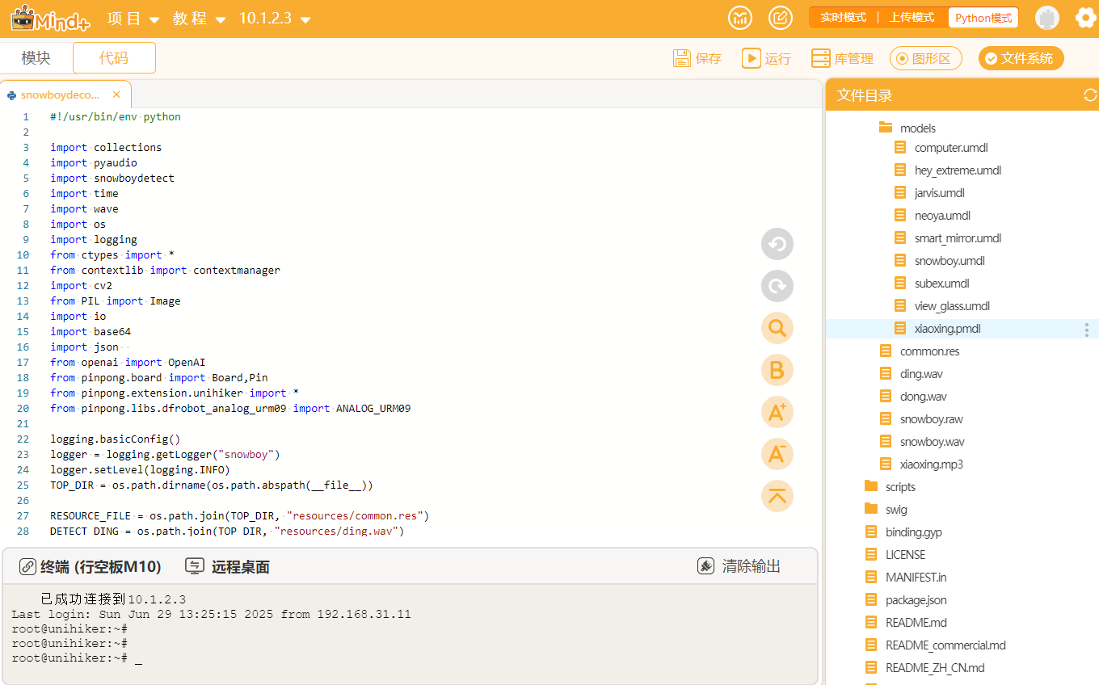The width and height of the screenshot is (1099, 685).
Task: Click the undo circular arrow icon
Action: 777,244
